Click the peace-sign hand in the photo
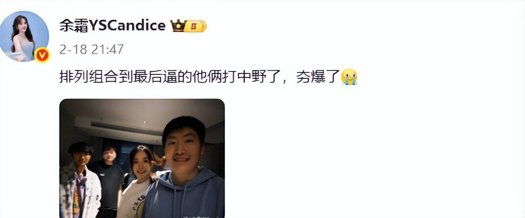 (x=159, y=161)
